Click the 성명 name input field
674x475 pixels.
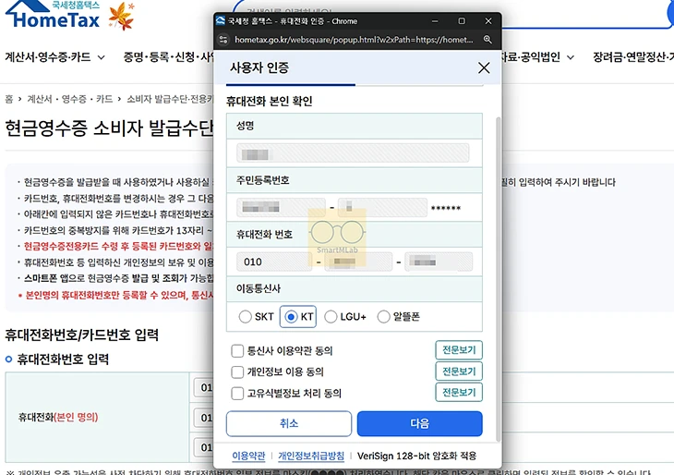click(x=353, y=153)
